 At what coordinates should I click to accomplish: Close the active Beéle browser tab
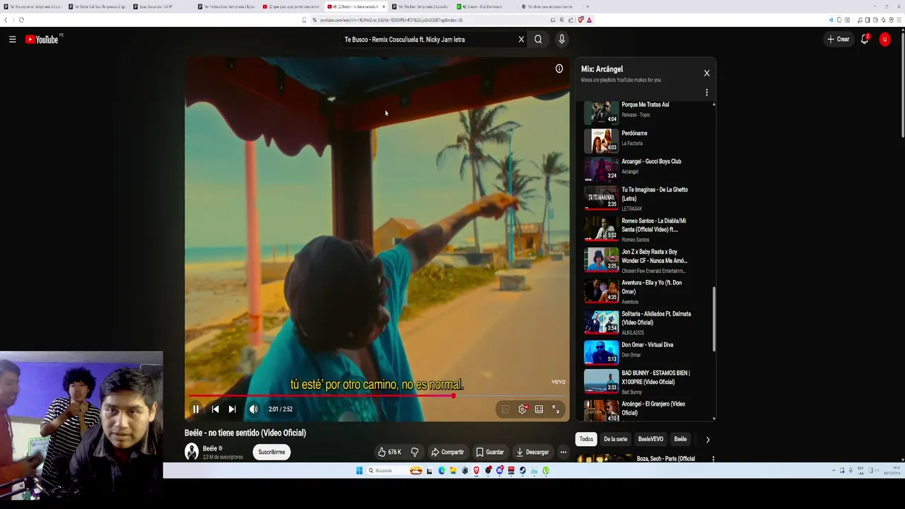pyautogui.click(x=383, y=6)
